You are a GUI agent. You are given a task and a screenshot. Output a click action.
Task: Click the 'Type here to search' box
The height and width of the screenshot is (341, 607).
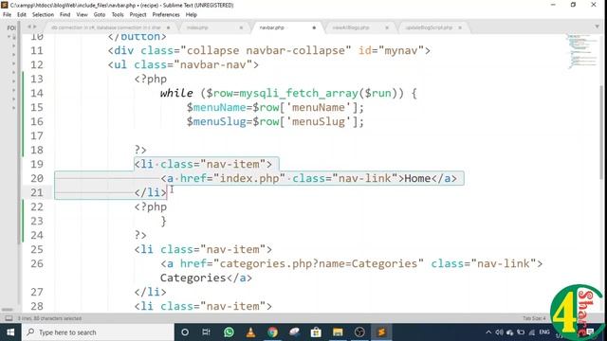coord(98,332)
